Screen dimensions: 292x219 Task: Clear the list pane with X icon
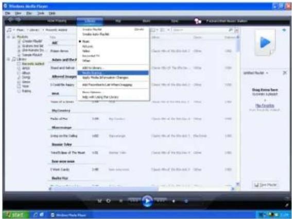pyautogui.click(x=285, y=72)
